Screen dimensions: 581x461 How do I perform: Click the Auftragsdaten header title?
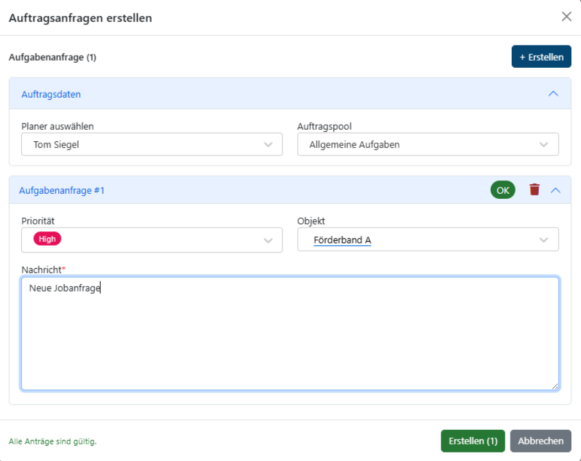click(51, 95)
